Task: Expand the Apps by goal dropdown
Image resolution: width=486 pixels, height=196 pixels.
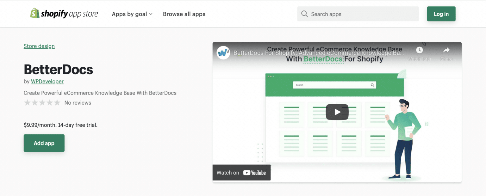Action: pos(132,14)
